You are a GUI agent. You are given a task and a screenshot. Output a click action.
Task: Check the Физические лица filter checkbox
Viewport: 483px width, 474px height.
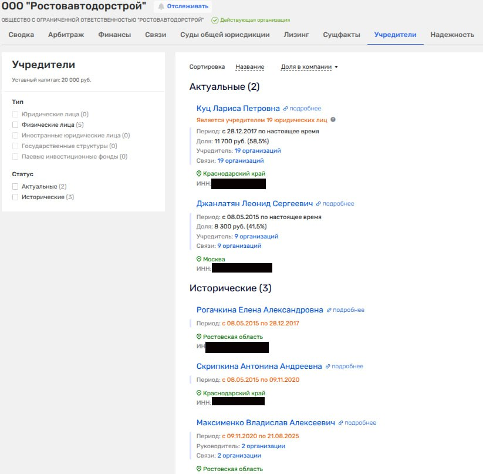coord(15,125)
